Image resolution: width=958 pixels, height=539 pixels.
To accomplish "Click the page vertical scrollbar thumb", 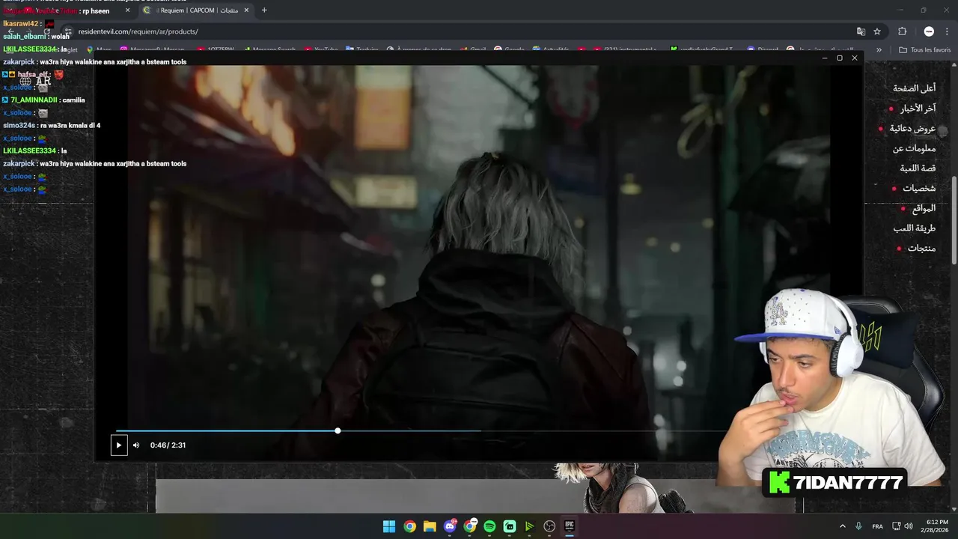I will coord(954,219).
